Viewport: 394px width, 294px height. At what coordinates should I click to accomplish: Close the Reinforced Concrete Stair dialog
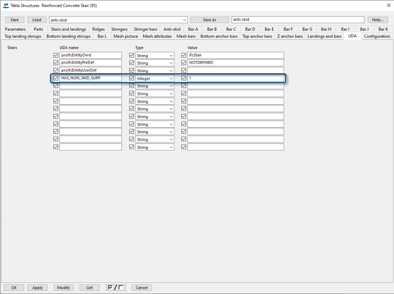pyautogui.click(x=388, y=5)
